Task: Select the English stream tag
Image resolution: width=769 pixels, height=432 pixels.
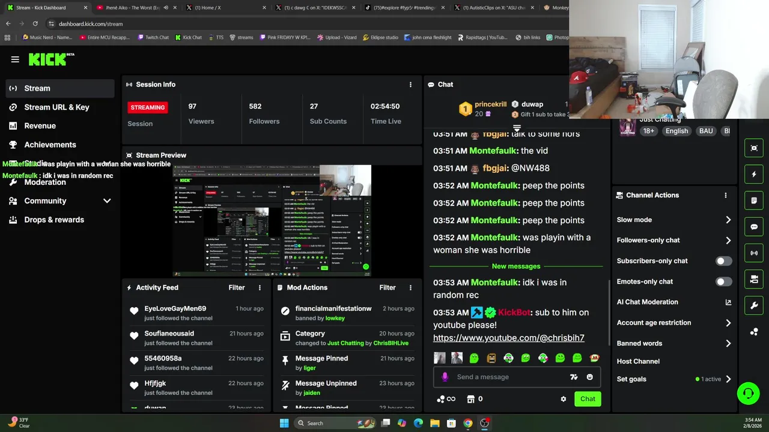Action: point(676,131)
